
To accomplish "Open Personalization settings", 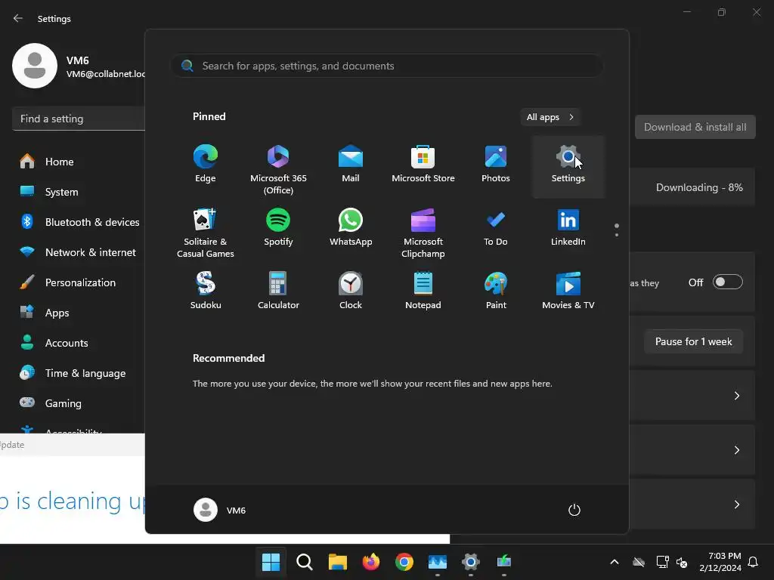I will pyautogui.click(x=79, y=282).
